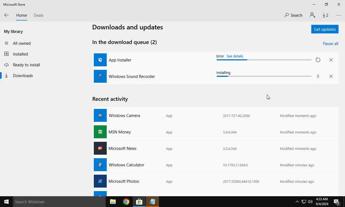345x207 pixels.
Task: Switch to the Deals tab
Action: [x=39, y=15]
